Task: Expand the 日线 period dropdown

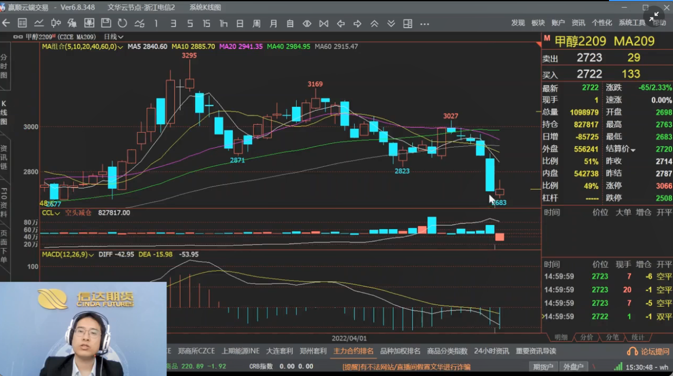Action: (x=113, y=37)
